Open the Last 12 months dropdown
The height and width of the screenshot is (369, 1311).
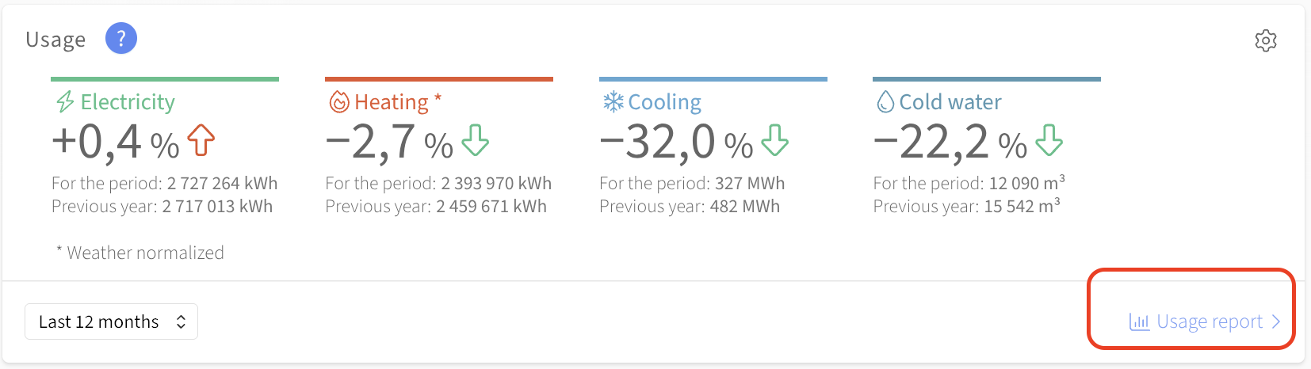111,321
